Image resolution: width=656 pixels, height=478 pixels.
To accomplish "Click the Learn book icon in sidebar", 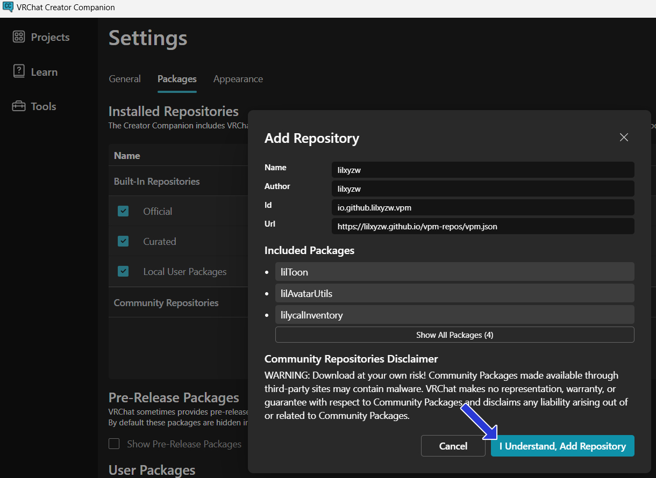I will tap(19, 71).
